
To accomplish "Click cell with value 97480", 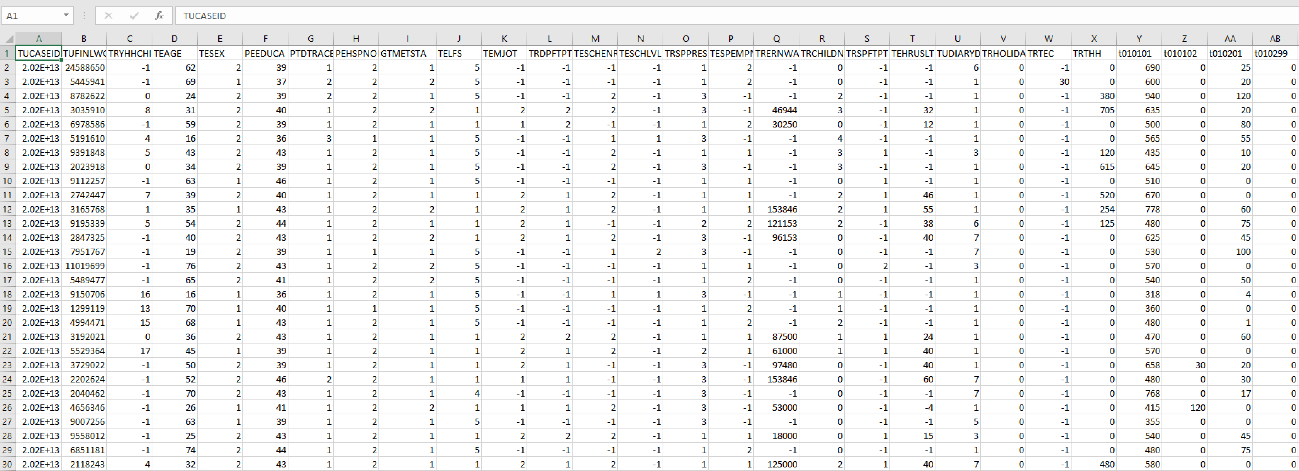I will 777,365.
